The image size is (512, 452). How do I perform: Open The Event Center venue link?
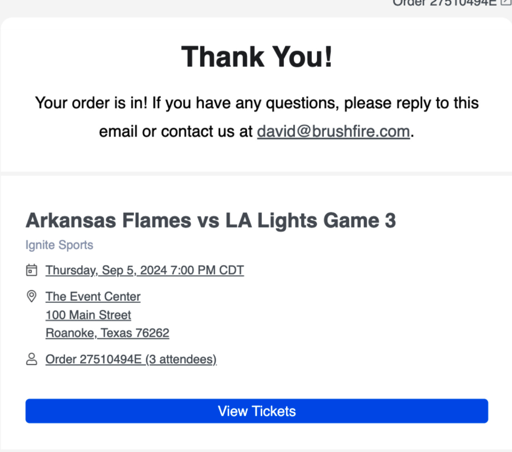(93, 296)
